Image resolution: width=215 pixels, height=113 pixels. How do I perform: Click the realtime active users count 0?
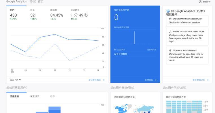pos(116,18)
